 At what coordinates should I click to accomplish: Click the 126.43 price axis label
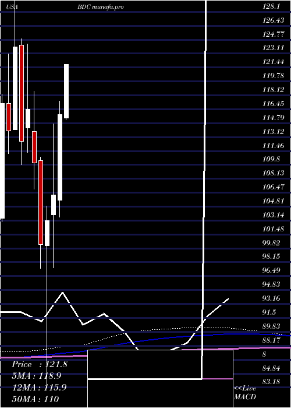[274, 20]
